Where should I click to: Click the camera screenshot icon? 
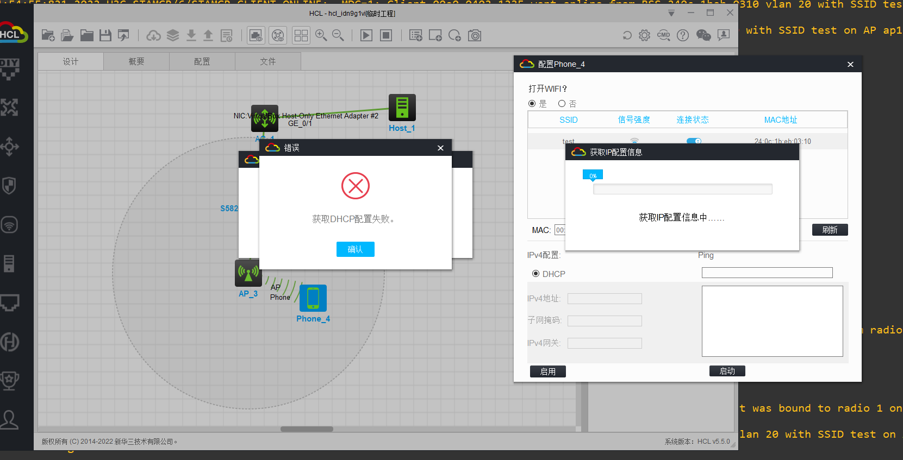click(x=475, y=36)
